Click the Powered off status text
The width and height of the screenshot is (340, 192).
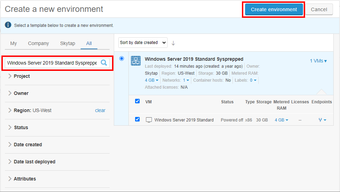tap(232, 120)
